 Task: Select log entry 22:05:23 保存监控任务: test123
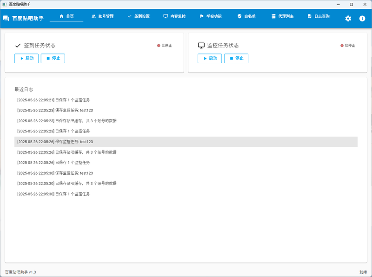coord(186,110)
